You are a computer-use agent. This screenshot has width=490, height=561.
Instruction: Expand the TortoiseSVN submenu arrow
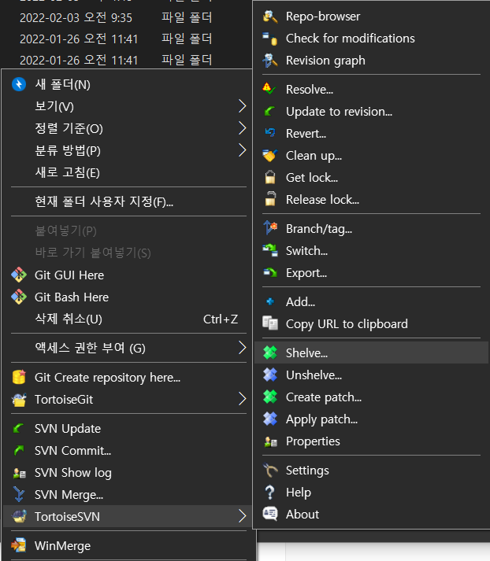click(x=243, y=516)
